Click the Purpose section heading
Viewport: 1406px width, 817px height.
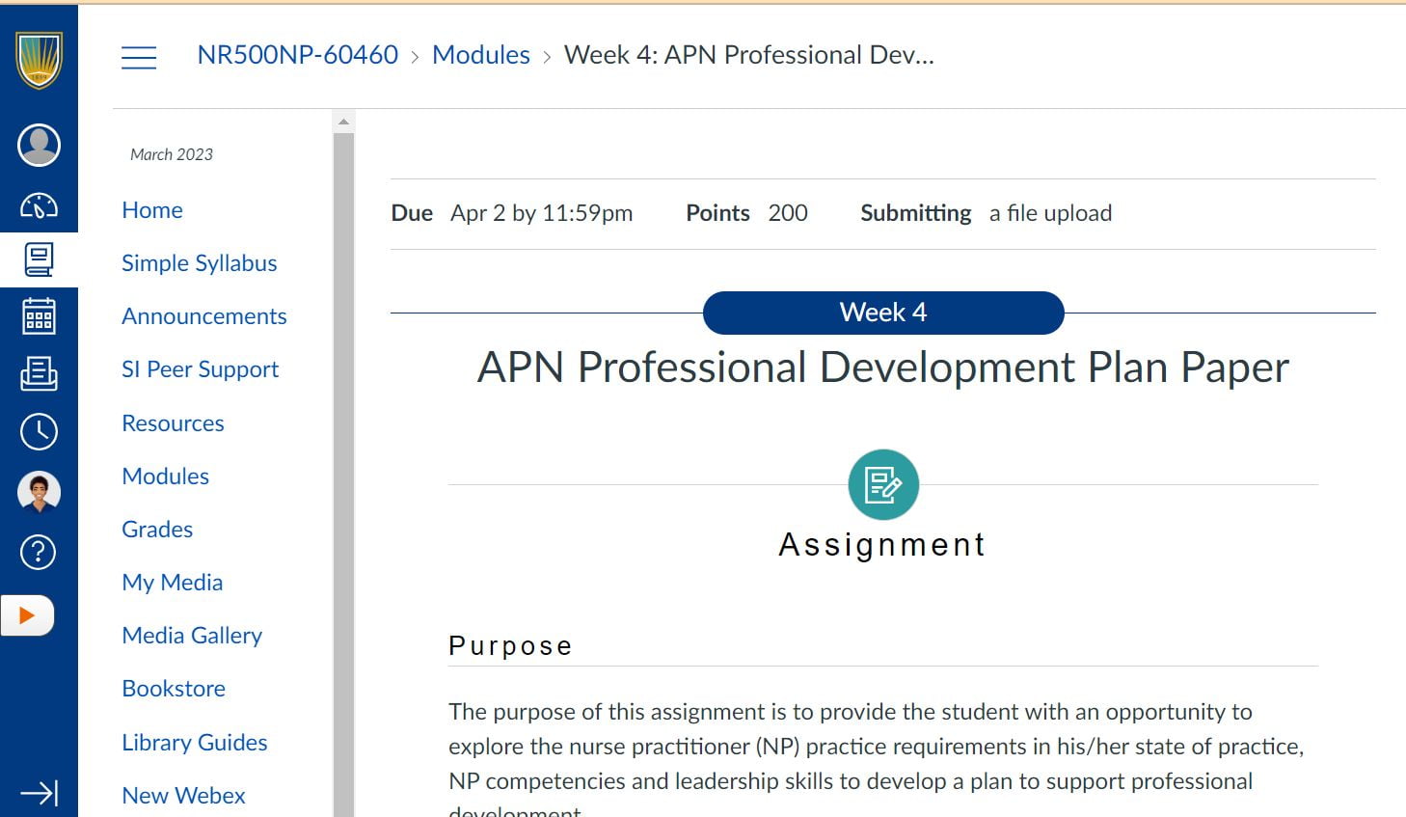[511, 645]
